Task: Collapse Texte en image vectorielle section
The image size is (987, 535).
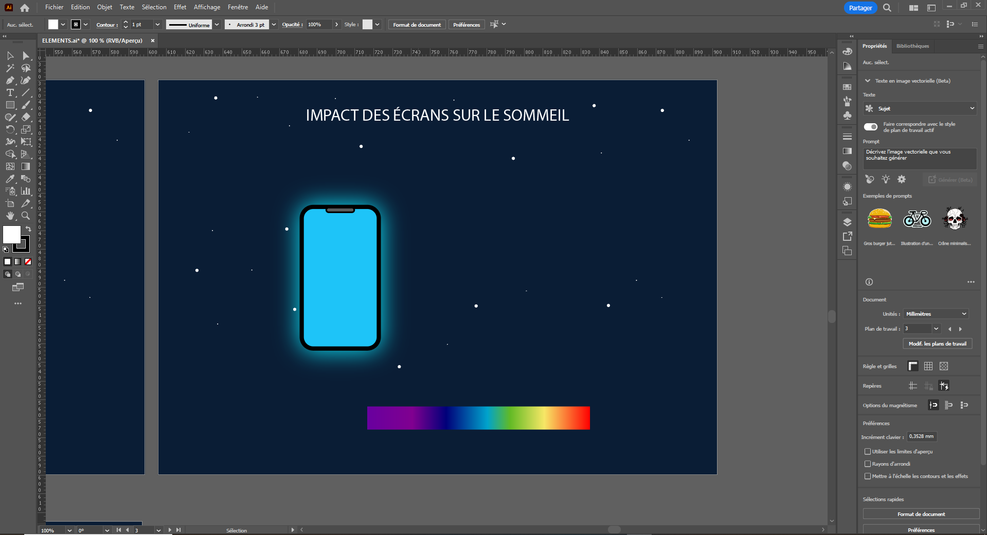Action: tap(868, 81)
